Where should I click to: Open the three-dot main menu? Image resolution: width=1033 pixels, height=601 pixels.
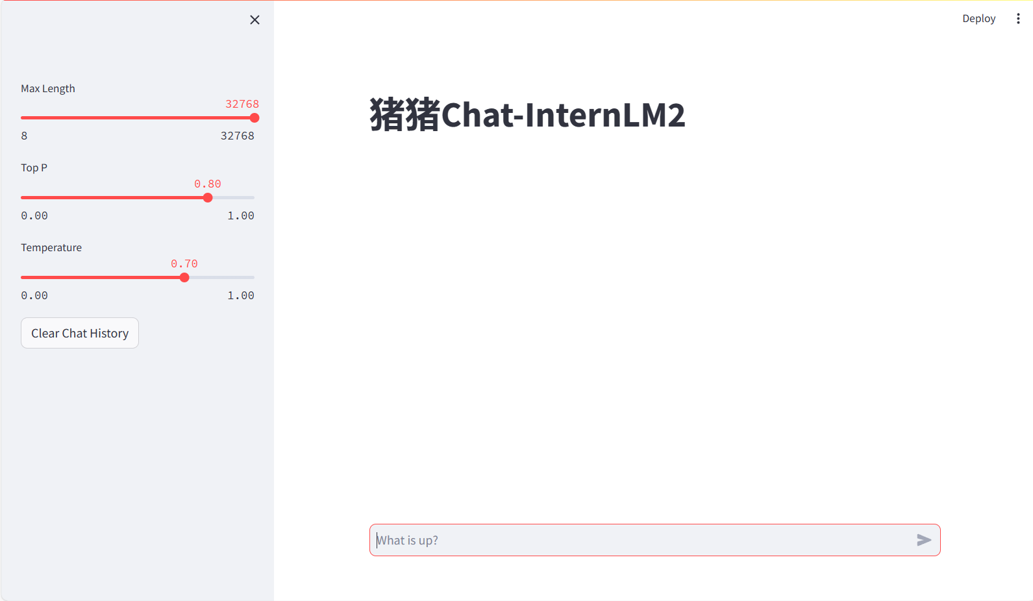click(x=1017, y=19)
